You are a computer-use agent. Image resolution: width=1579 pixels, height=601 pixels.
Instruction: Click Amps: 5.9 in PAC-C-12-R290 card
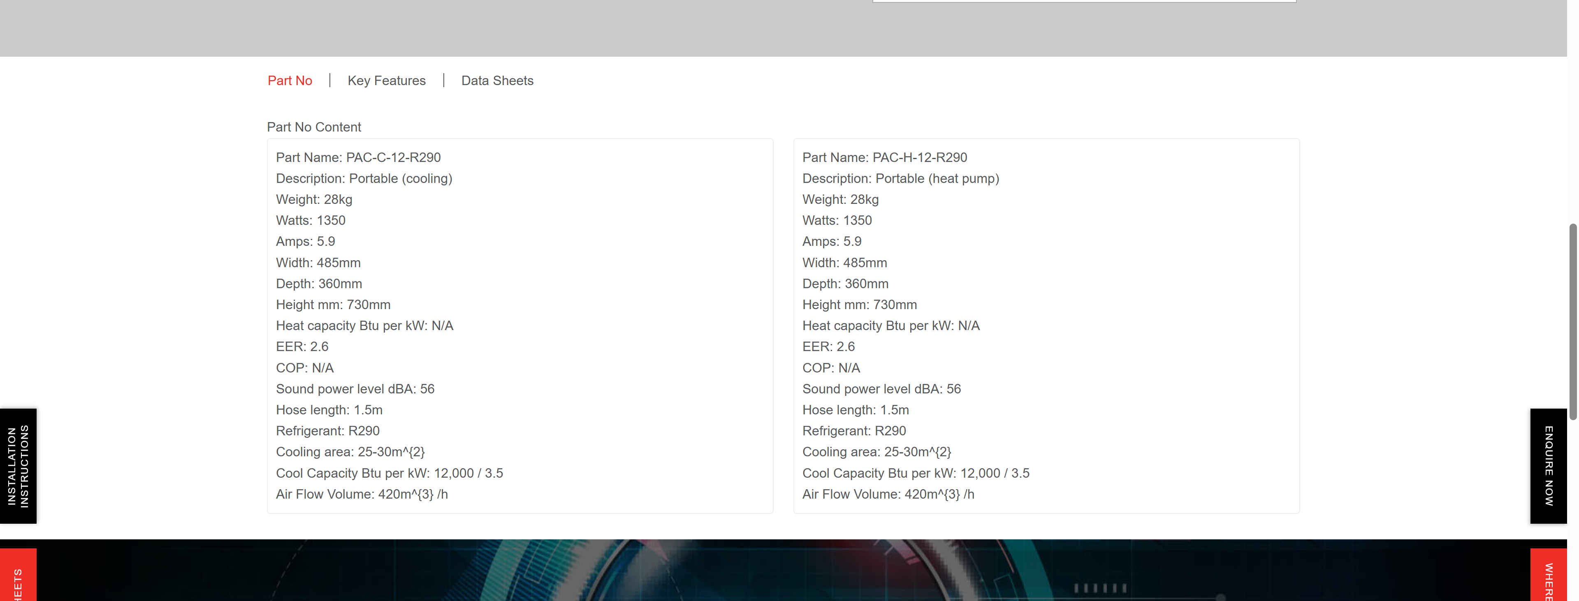tap(305, 241)
